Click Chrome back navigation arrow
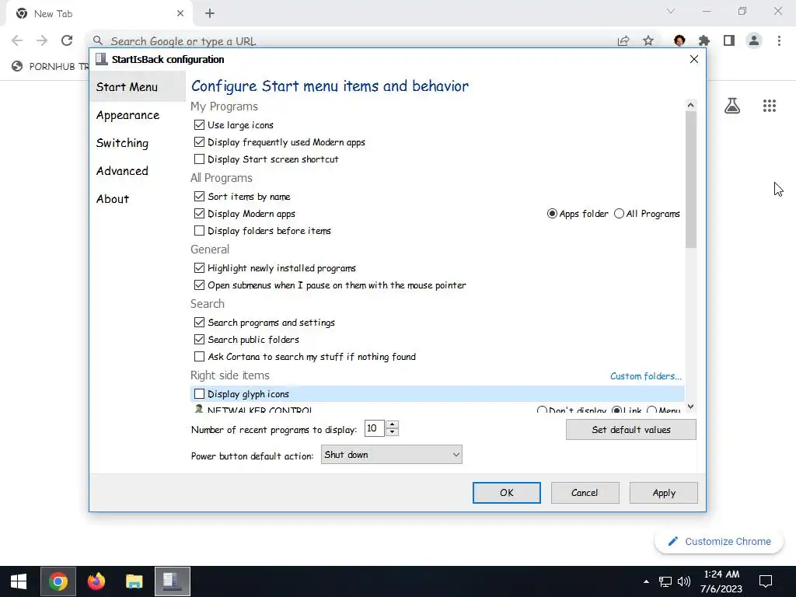The height and width of the screenshot is (597, 796). [17, 40]
